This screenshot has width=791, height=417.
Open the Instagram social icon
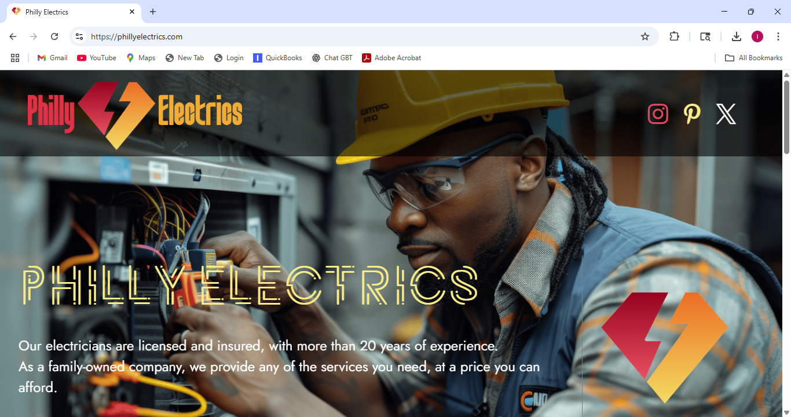click(658, 114)
